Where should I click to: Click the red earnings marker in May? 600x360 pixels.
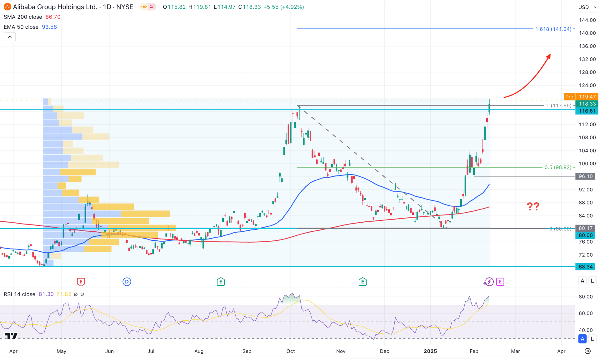81,282
